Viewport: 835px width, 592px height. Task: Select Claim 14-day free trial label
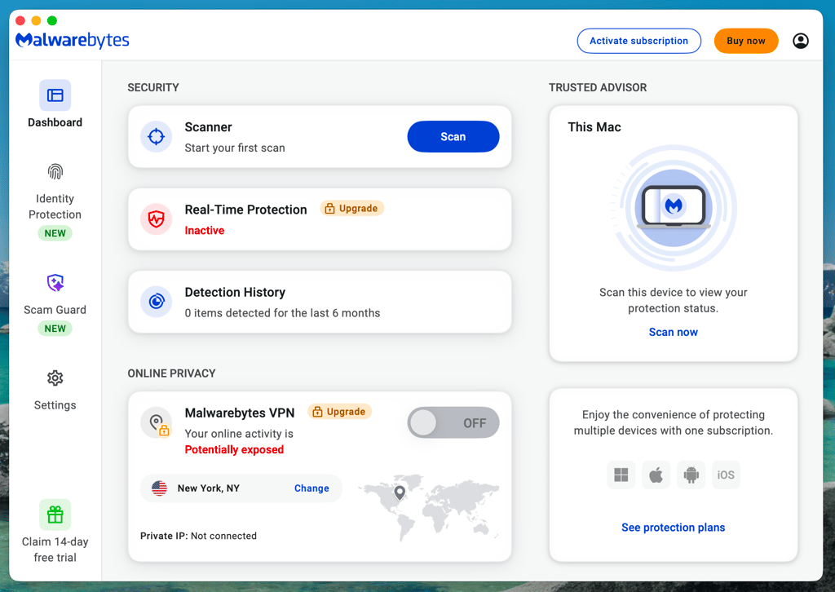point(55,550)
